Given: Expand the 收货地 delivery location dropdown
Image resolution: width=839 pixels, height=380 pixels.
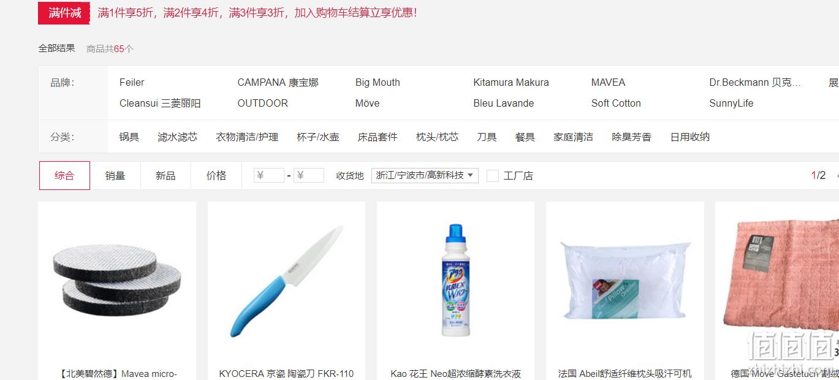Looking at the screenshot, I should pos(425,175).
